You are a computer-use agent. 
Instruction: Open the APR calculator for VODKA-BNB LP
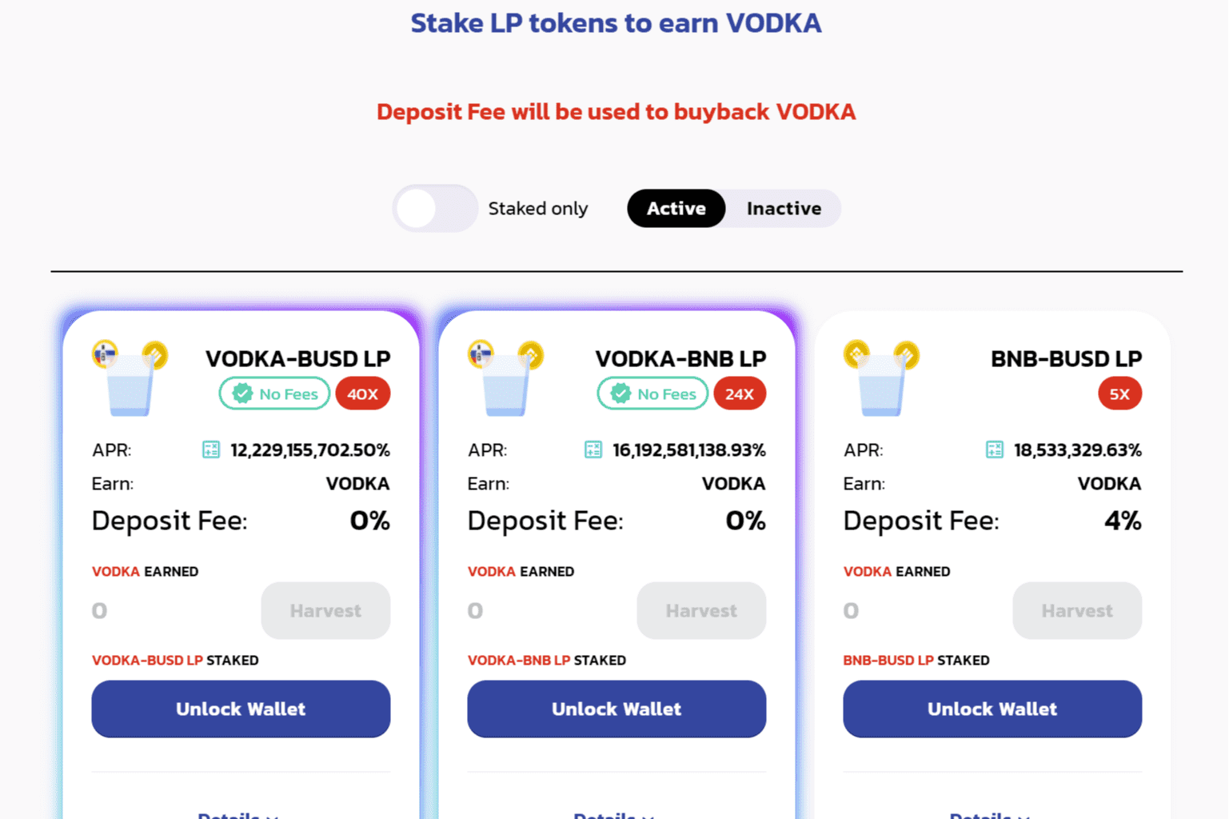(x=593, y=449)
